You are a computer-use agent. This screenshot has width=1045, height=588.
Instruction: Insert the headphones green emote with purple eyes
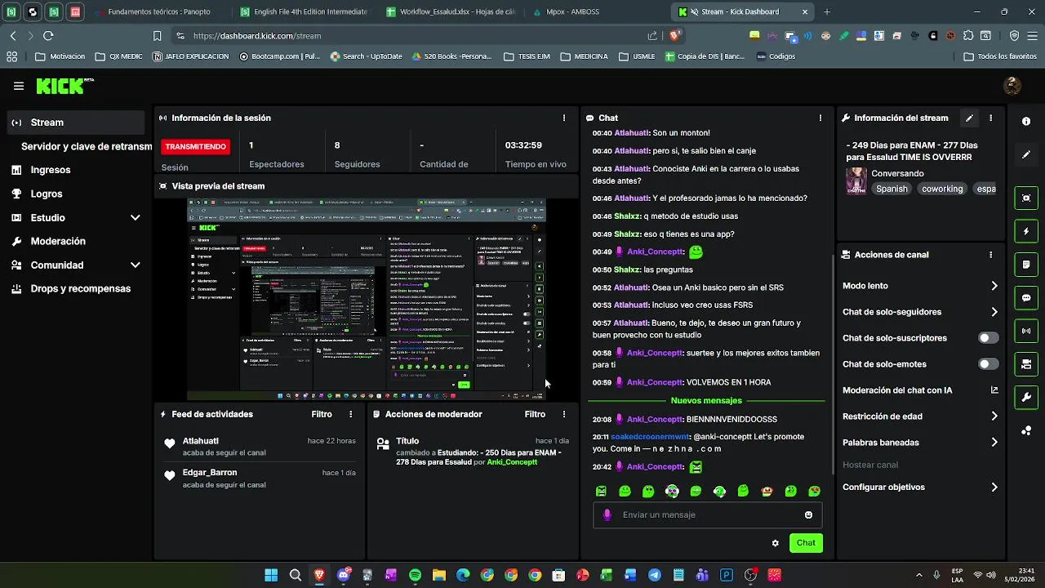point(672,491)
